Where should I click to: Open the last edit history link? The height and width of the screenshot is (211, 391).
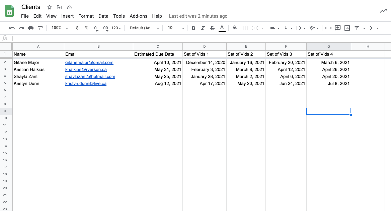[x=198, y=16]
